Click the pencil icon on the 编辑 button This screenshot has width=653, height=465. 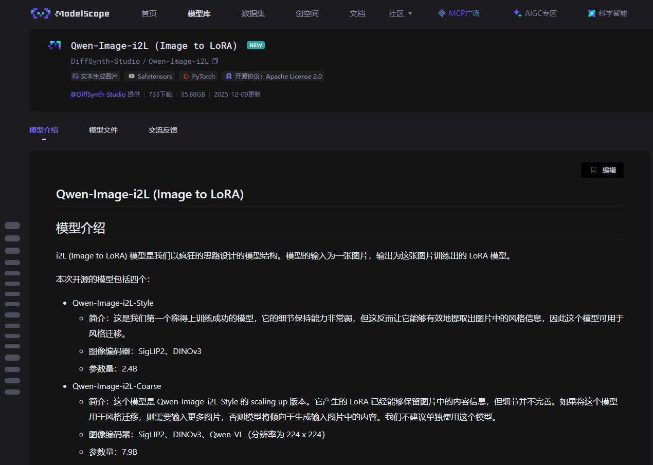pyautogui.click(x=595, y=170)
